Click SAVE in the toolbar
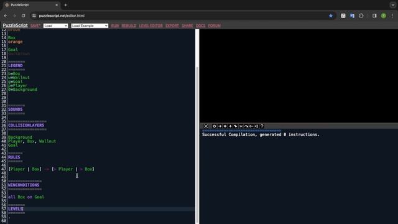 click(x=35, y=26)
